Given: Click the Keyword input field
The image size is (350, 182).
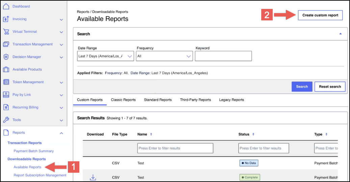Looking at the screenshot, I should [x=223, y=56].
